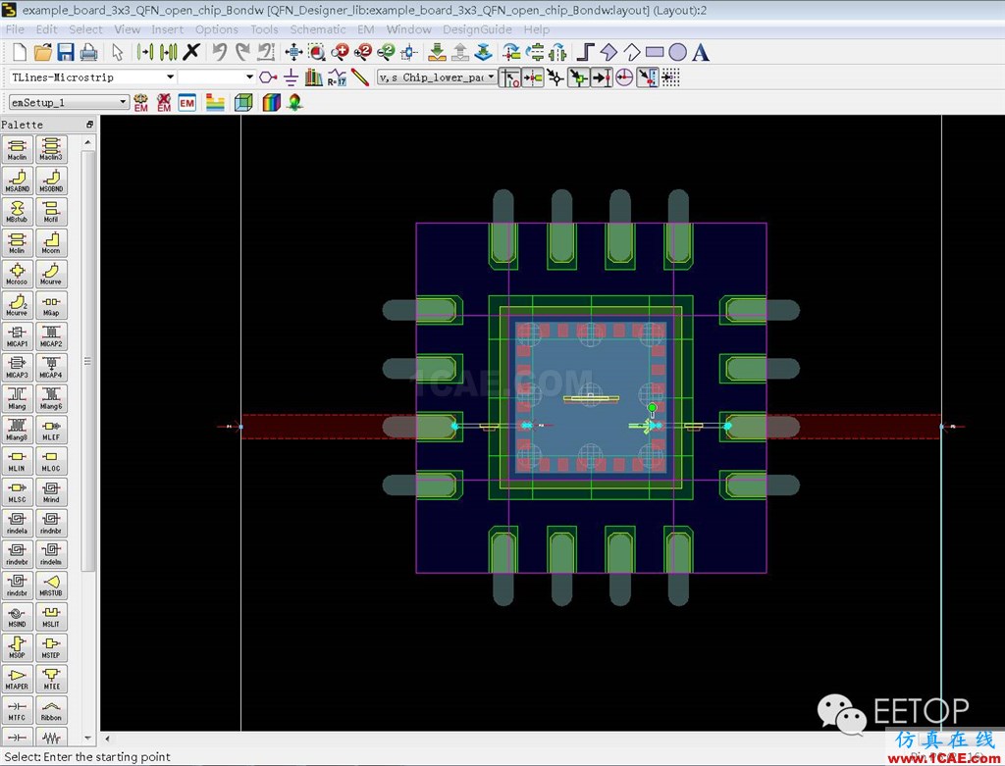
Task: Insert ground symbol from toolbar
Action: pos(291,77)
